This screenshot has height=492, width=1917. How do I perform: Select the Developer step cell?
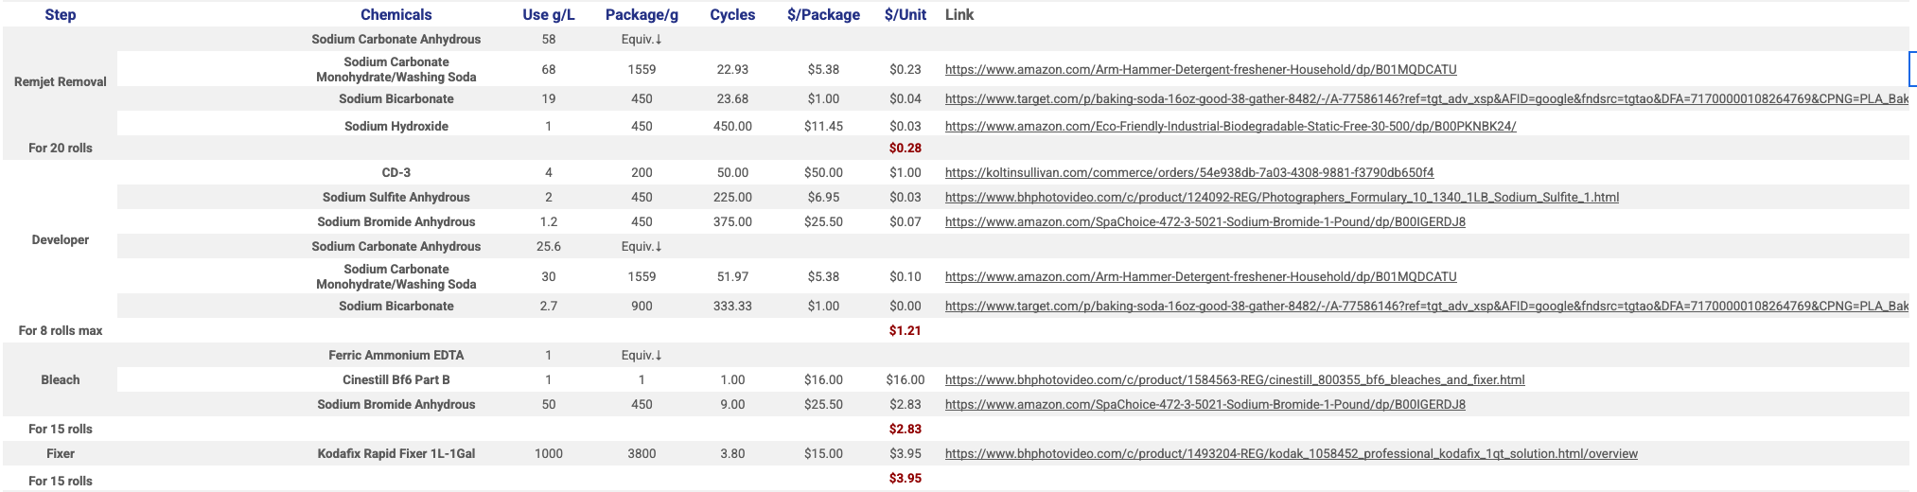[x=60, y=239]
